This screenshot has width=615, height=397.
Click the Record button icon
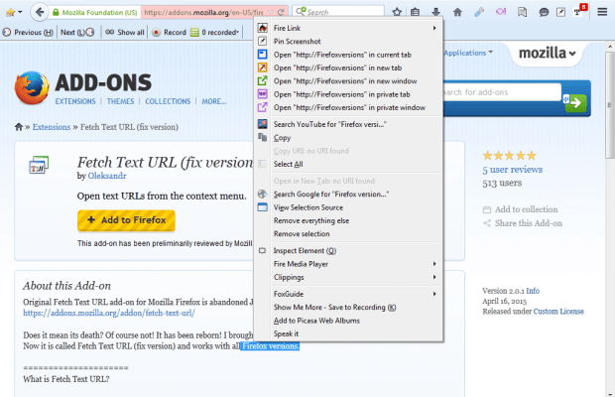point(156,32)
